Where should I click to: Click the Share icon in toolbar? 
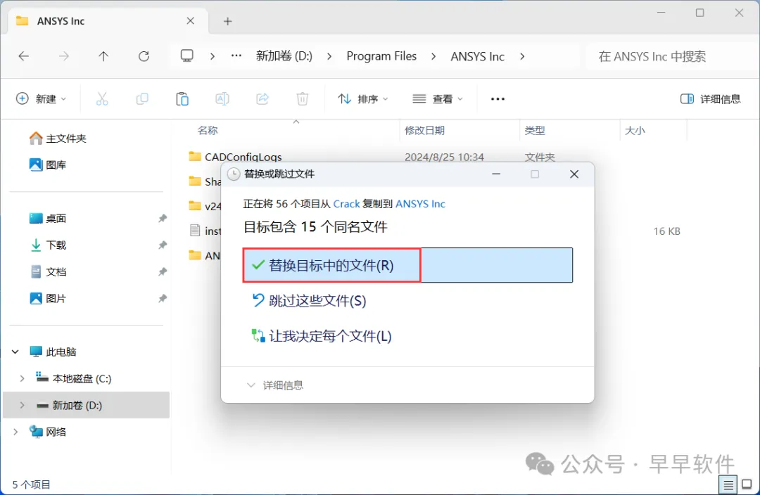coord(262,99)
